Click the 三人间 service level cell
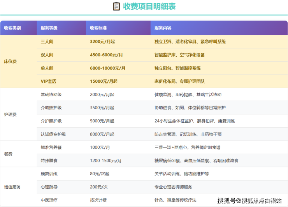The image size is (288, 207). (47, 42)
